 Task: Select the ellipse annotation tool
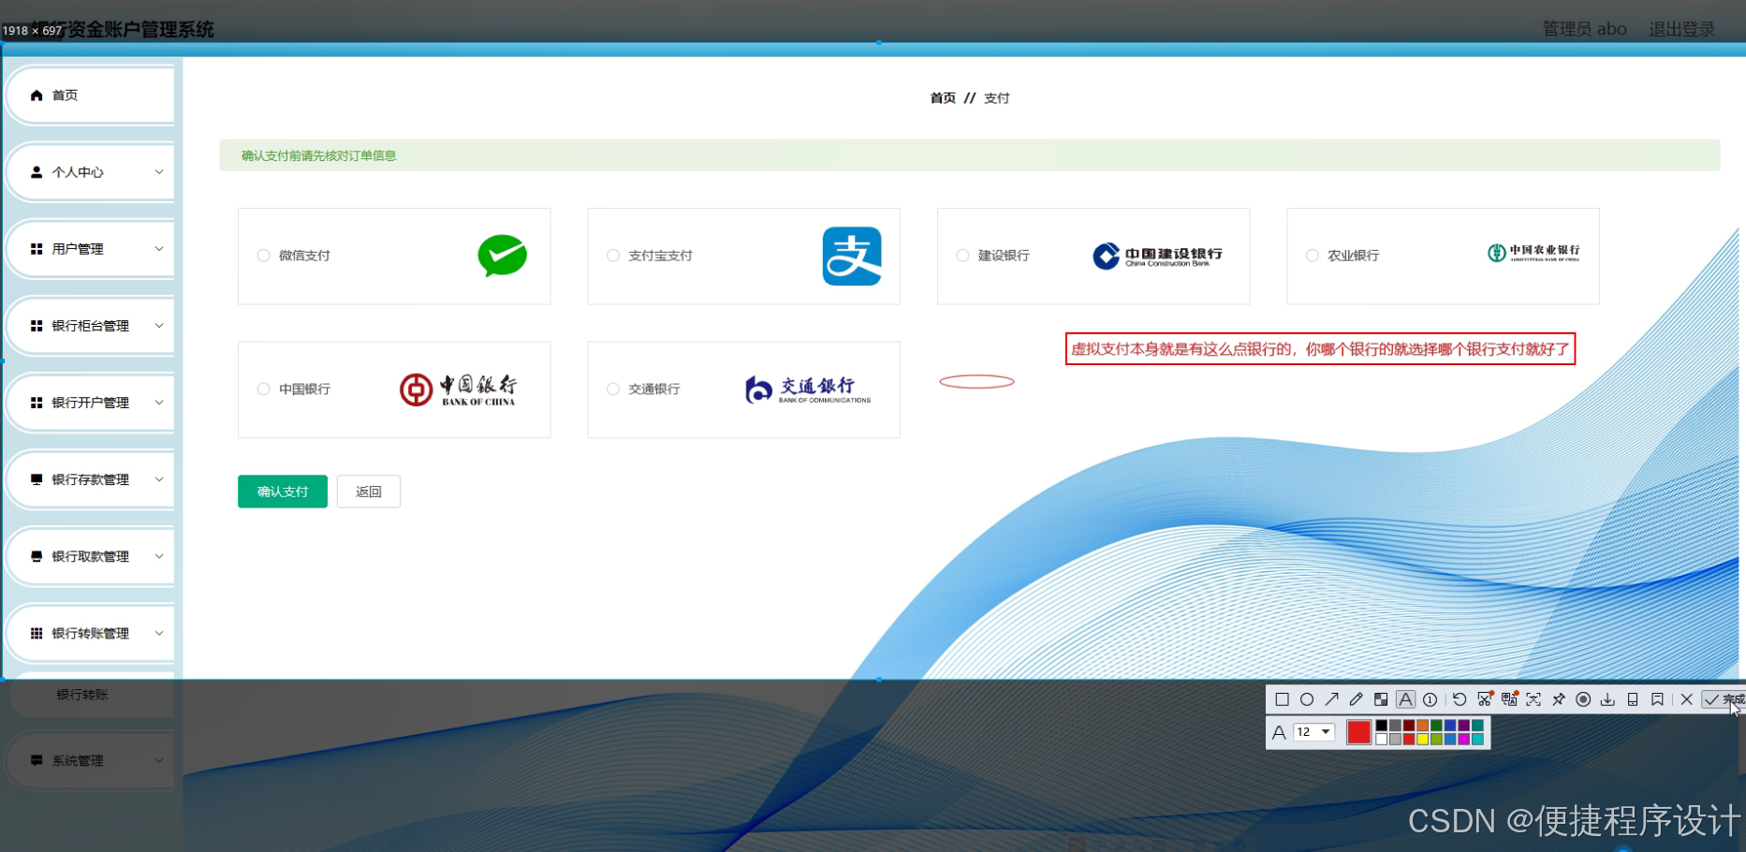pos(1307,699)
